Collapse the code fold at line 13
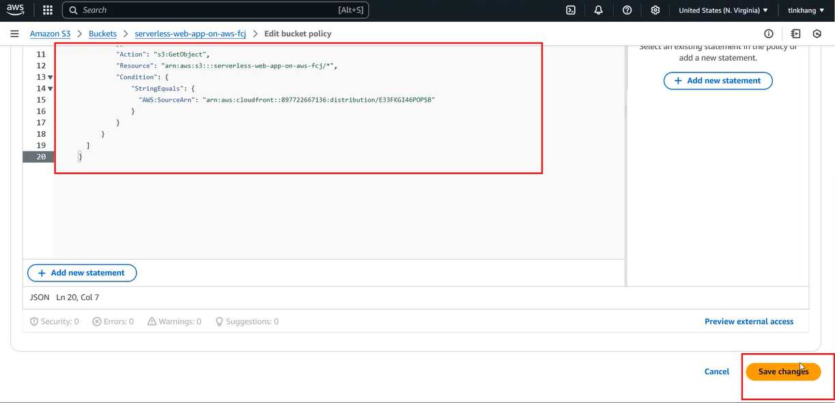The width and height of the screenshot is (835, 403). coord(51,78)
